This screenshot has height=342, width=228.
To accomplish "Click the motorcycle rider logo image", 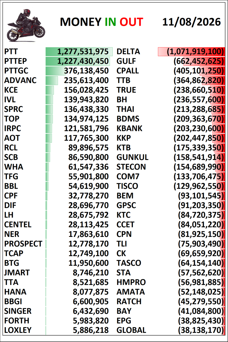I will [26, 25].
